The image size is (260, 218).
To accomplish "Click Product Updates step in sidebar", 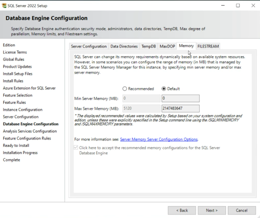I will click(17, 67).
